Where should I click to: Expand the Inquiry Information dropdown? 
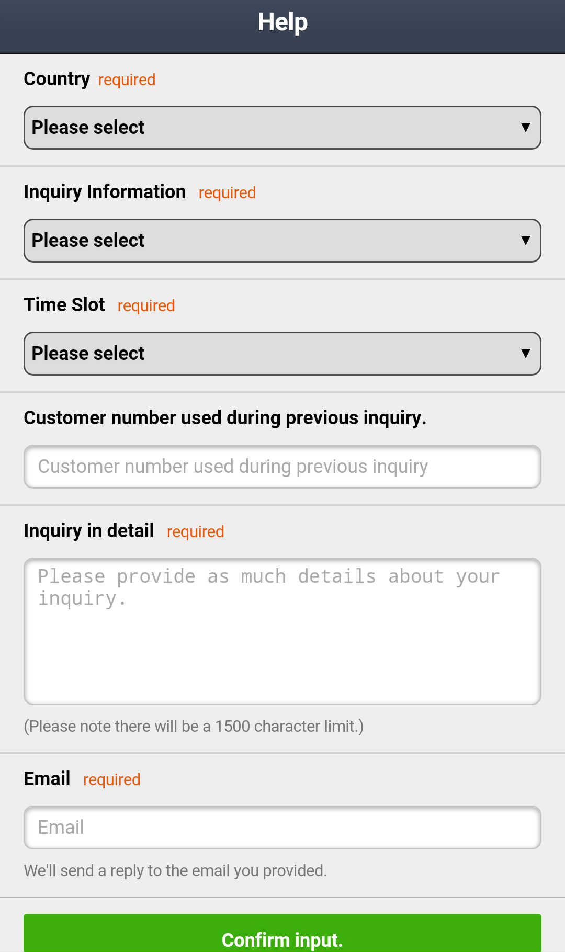click(282, 241)
